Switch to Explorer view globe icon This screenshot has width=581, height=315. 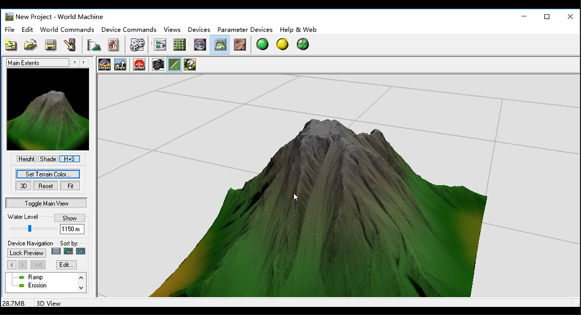pos(200,45)
